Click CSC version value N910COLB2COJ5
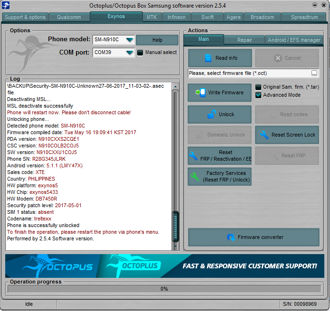This screenshot has height=311, width=330. click(58, 146)
